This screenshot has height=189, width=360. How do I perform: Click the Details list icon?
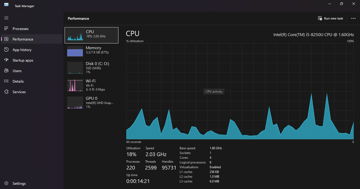point(7,81)
